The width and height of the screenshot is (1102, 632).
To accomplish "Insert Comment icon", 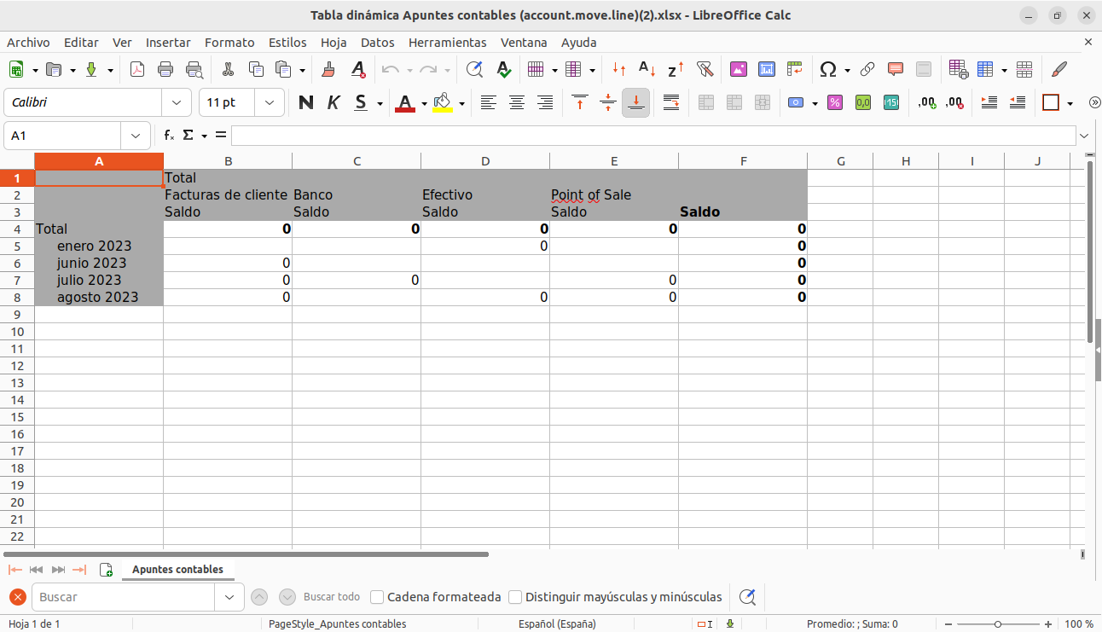I will [x=896, y=70].
